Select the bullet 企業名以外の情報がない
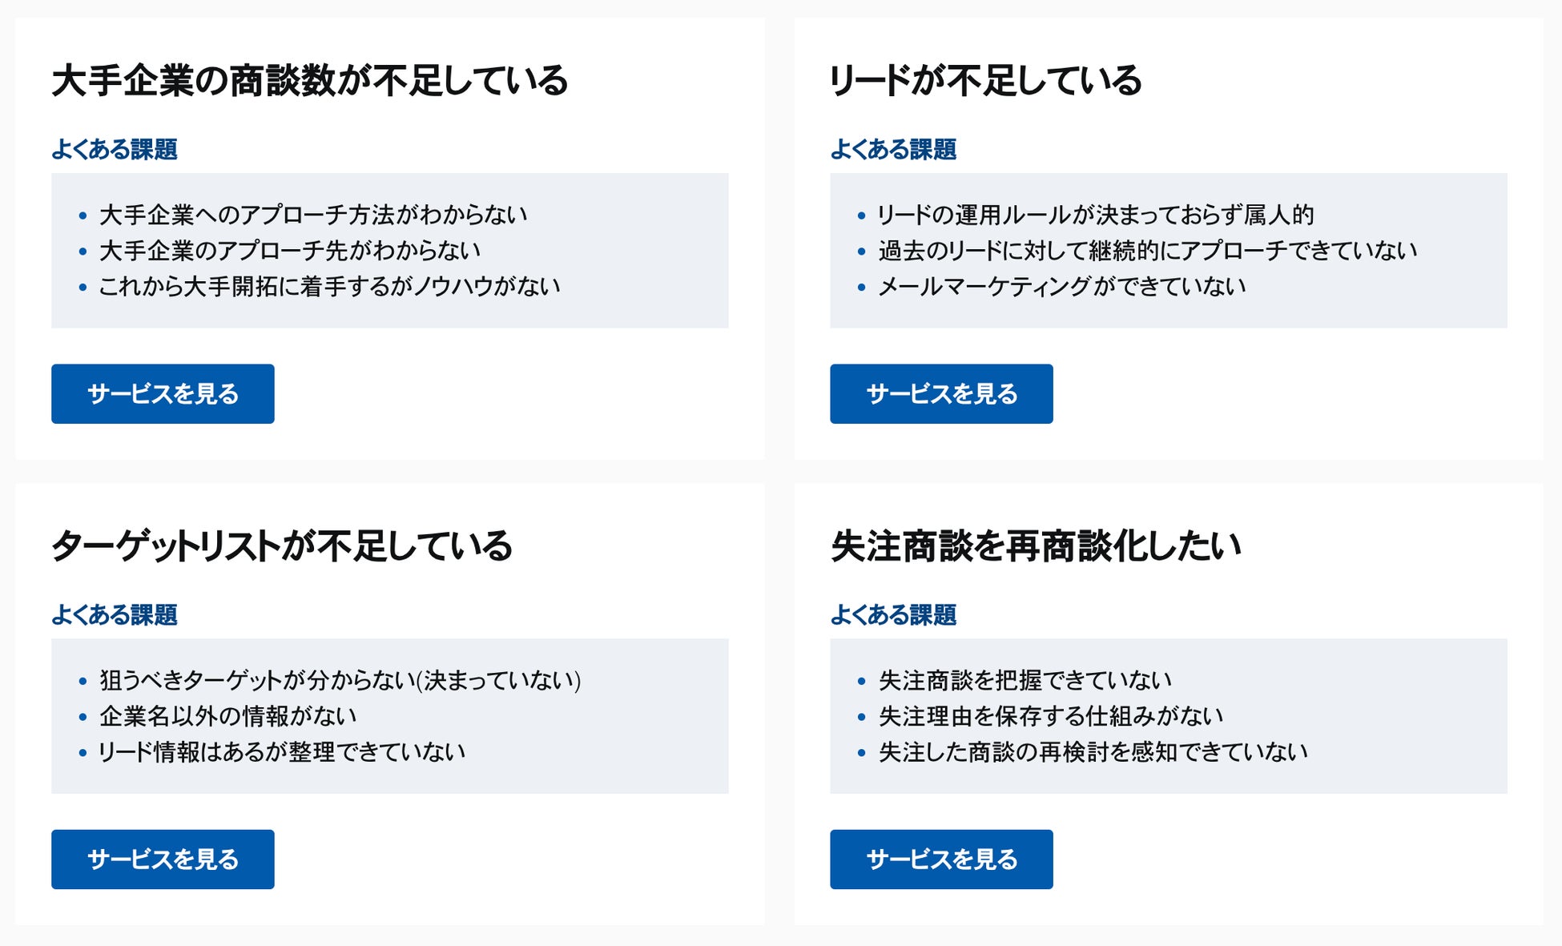Viewport: 1562px width, 946px height. [x=227, y=716]
